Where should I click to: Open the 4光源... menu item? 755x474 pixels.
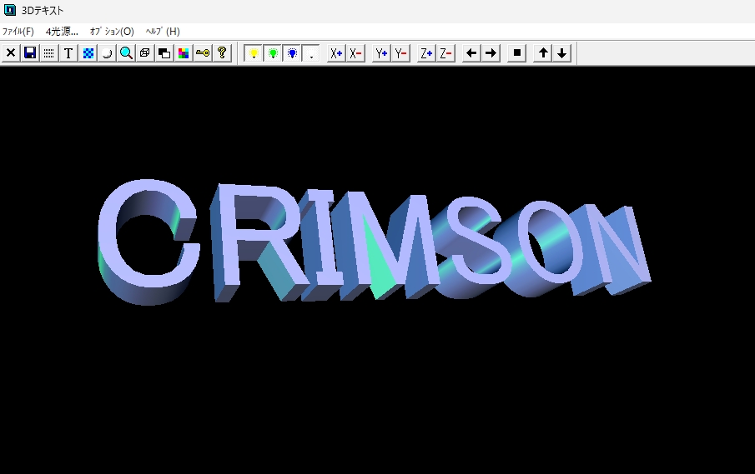62,32
